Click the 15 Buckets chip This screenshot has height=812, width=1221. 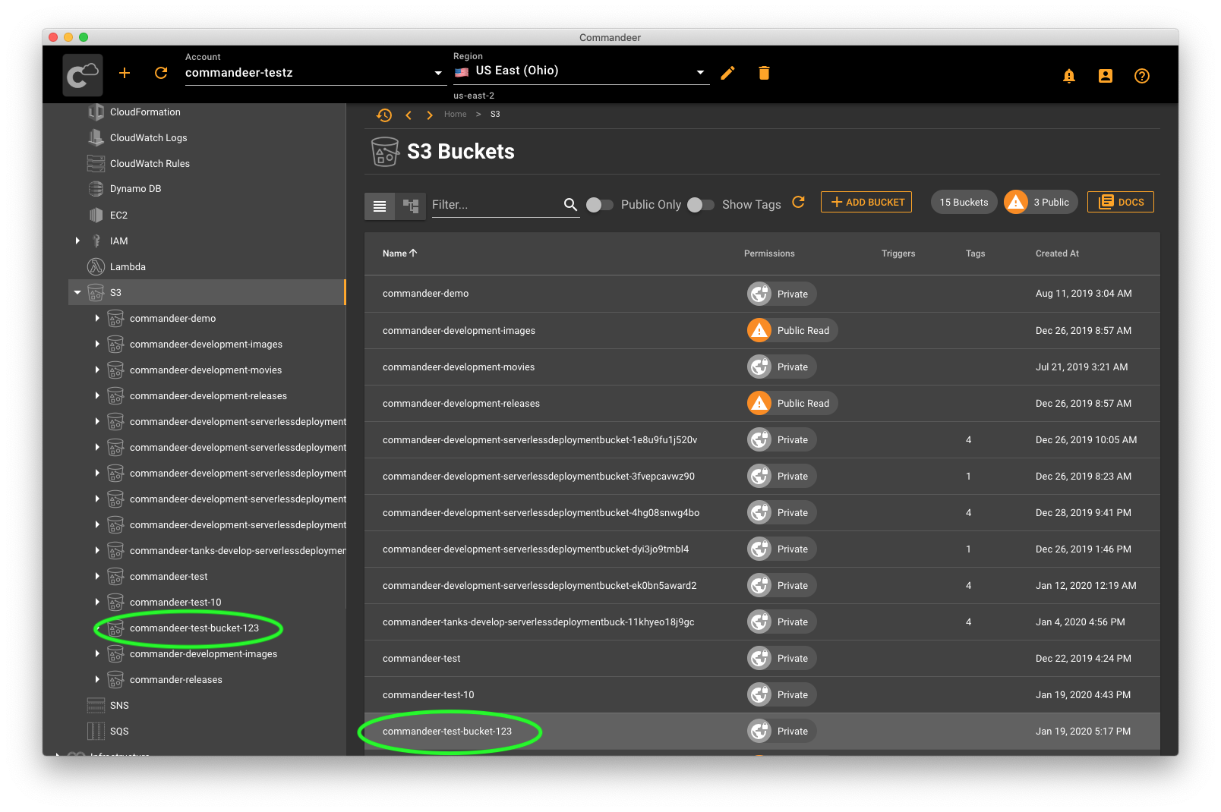pyautogui.click(x=964, y=202)
